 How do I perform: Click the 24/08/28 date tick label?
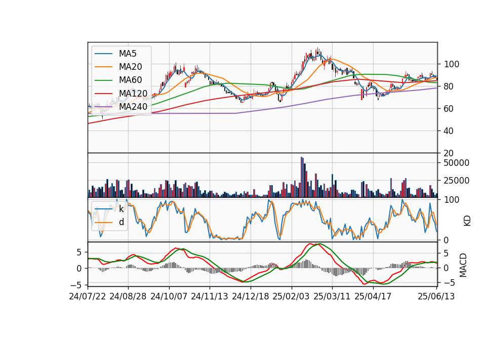pos(128,296)
